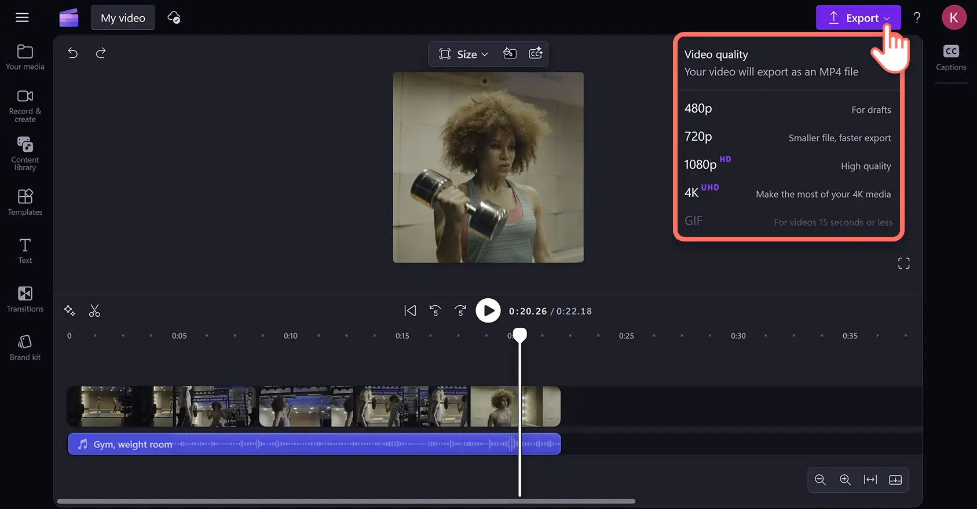
Task: Open Templates panel
Action: 25,202
